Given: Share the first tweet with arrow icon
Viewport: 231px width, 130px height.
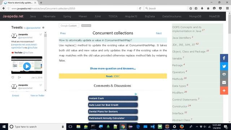Looking at the screenshot, I should pos(19,77).
